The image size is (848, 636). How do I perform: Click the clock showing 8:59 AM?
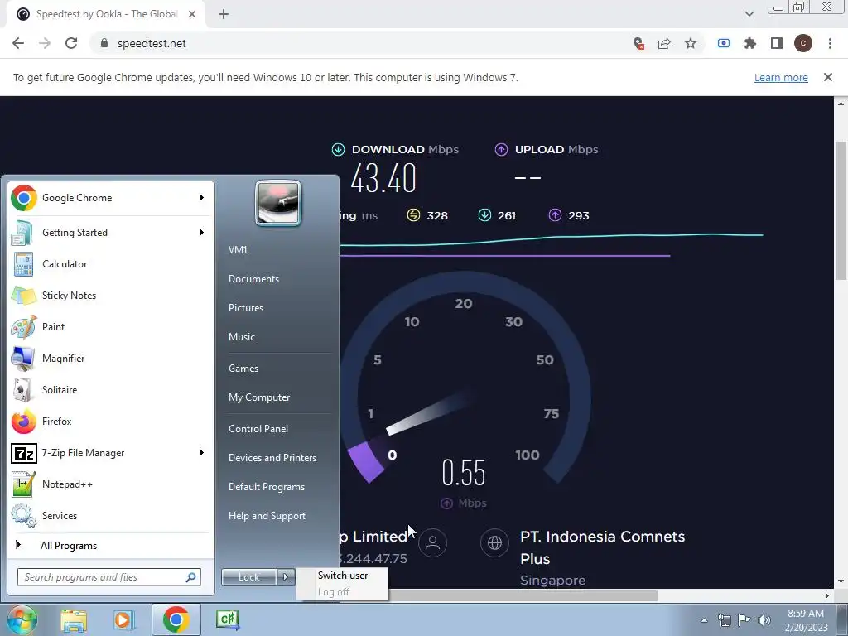tap(807, 620)
